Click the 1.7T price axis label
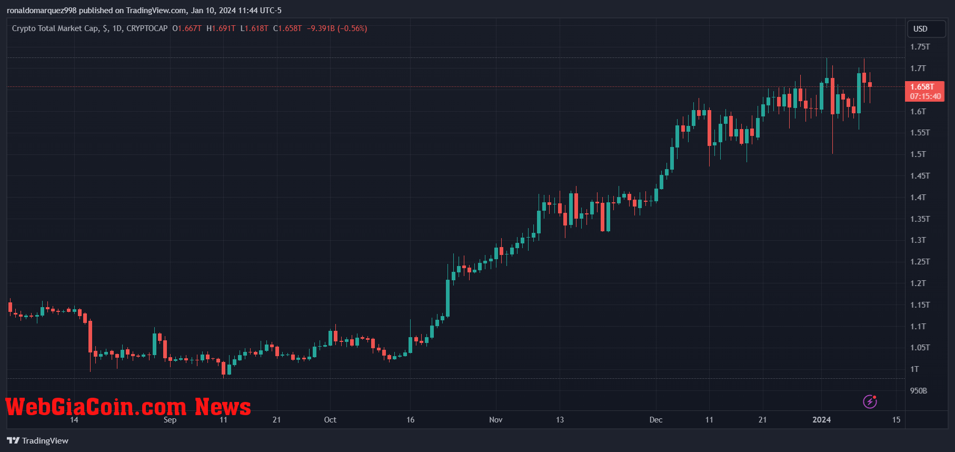Screen dimensions: 955x452 918,68
